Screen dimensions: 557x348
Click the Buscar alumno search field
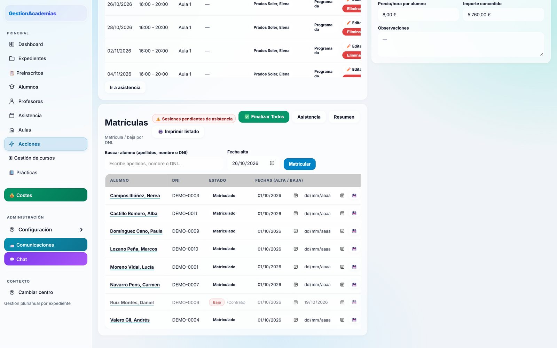coord(164,164)
